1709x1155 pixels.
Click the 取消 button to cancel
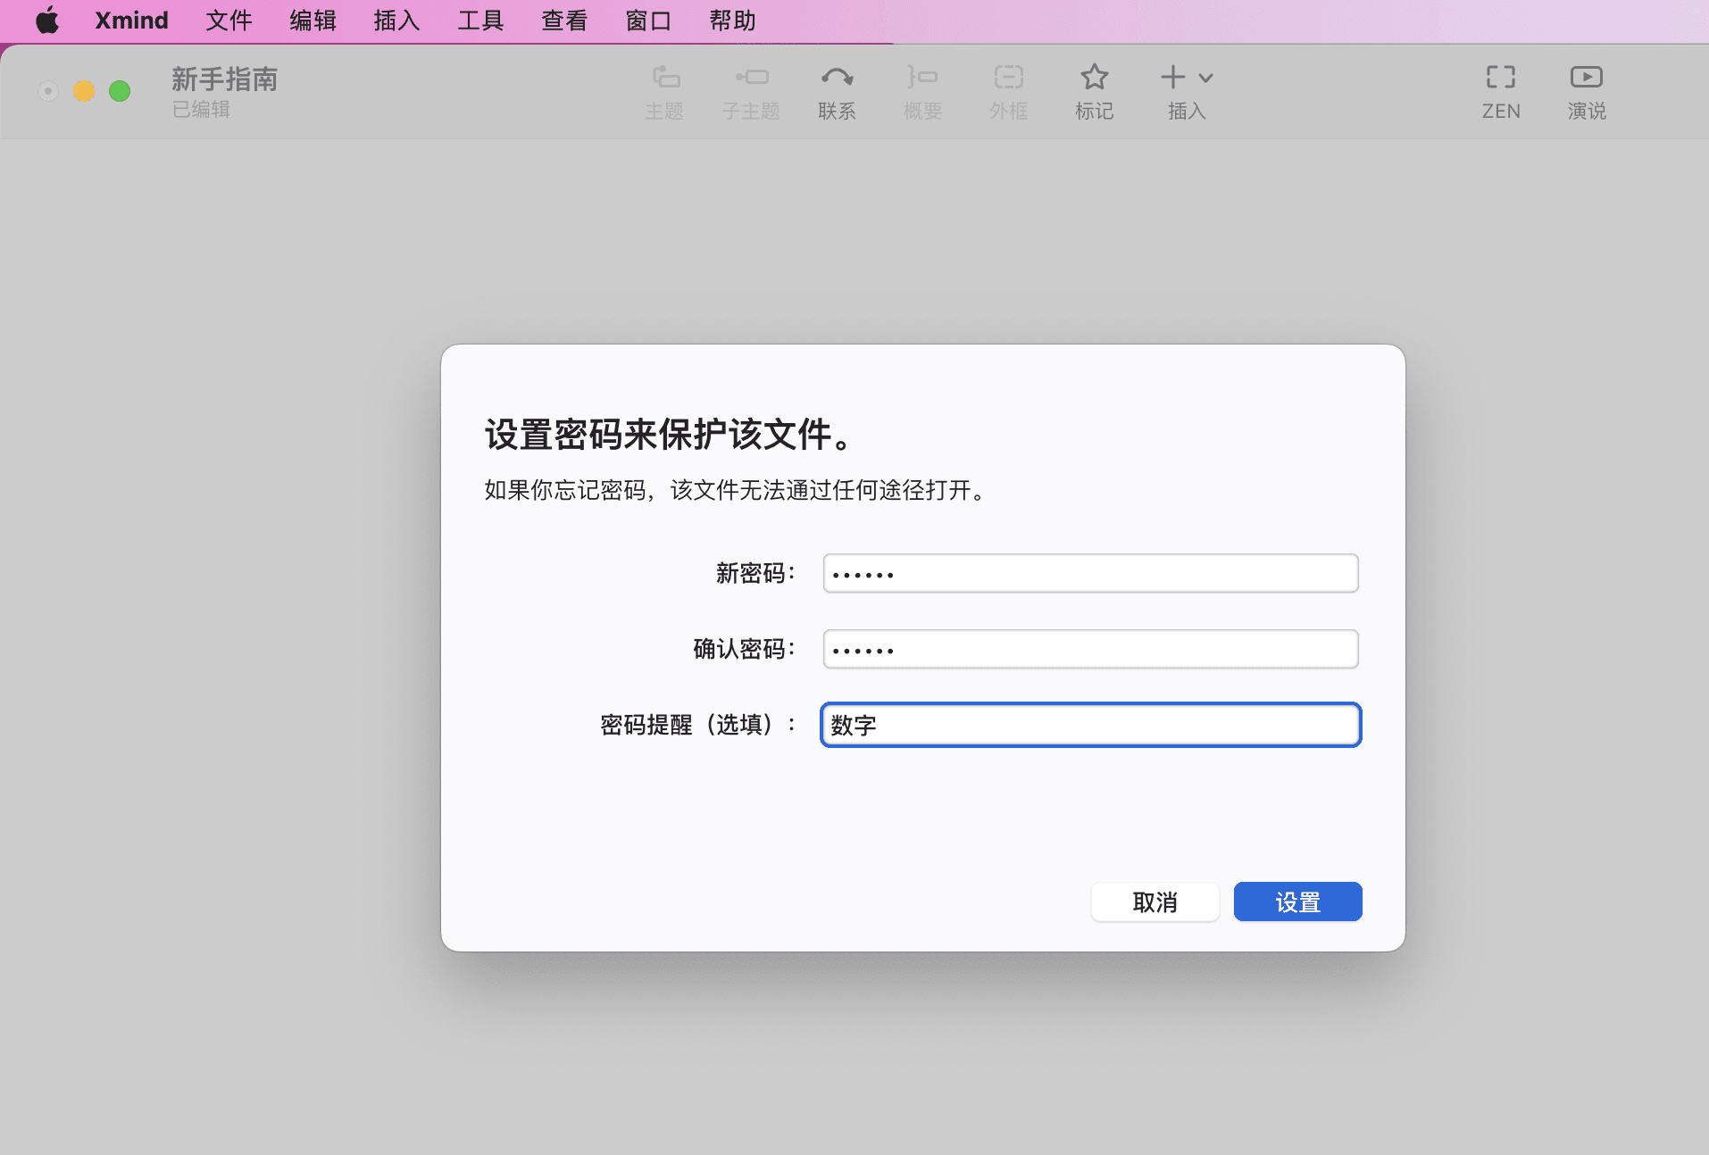pos(1154,902)
